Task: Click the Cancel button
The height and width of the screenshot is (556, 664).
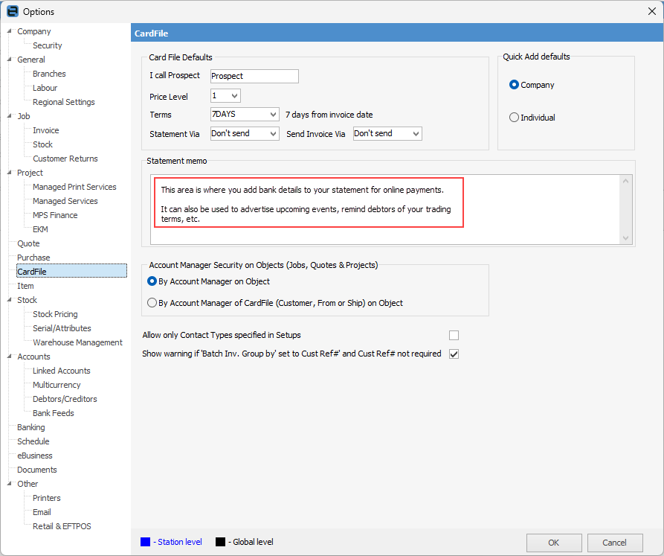Action: (x=615, y=543)
